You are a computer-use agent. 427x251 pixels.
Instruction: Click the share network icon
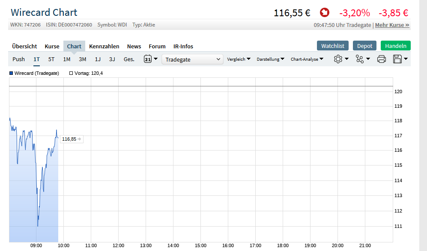(x=360, y=59)
